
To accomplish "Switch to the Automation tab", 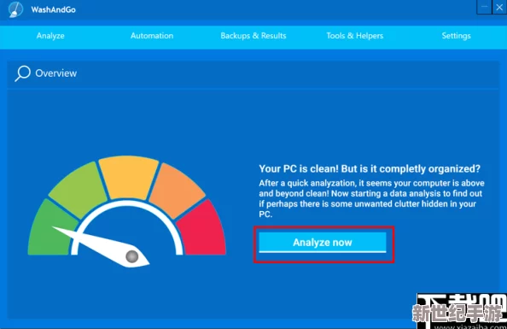I will click(x=152, y=36).
